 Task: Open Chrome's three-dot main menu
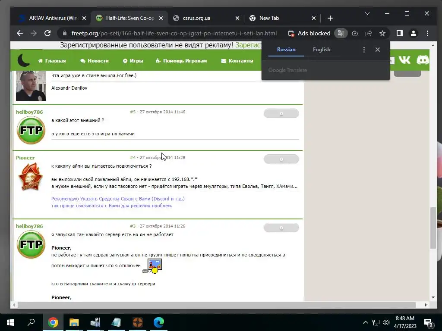click(427, 33)
